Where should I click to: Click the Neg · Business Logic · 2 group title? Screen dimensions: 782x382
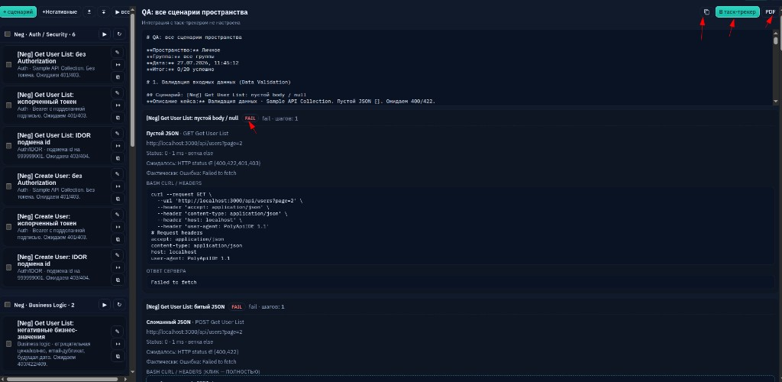click(44, 305)
